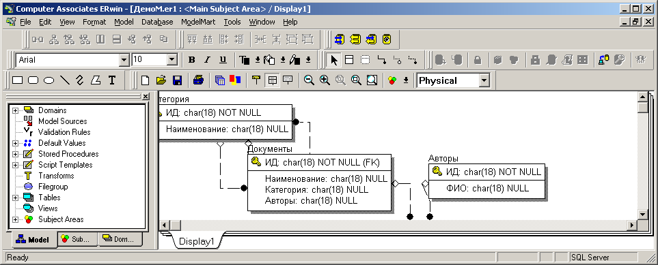Image resolution: width=658 pixels, height=265 pixels.
Task: Click the ModelMart connect icon with blue figure
Action: (x=604, y=60)
